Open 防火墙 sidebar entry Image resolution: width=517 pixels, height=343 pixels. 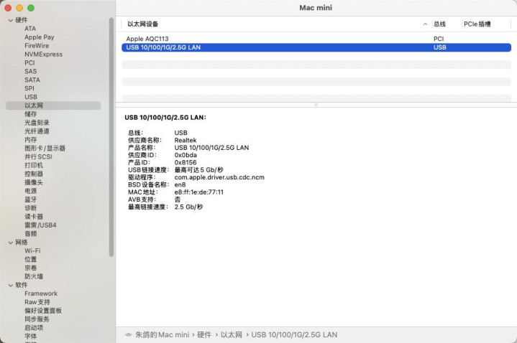34,277
